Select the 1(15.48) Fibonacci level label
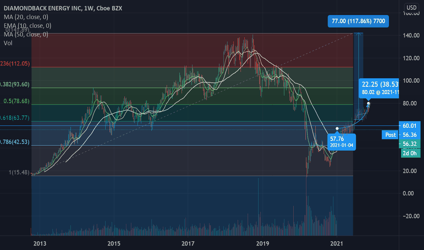 (19, 172)
